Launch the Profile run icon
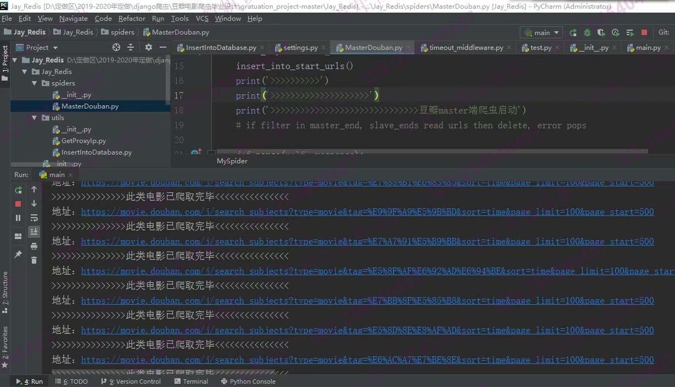The width and height of the screenshot is (675, 387). point(616,33)
